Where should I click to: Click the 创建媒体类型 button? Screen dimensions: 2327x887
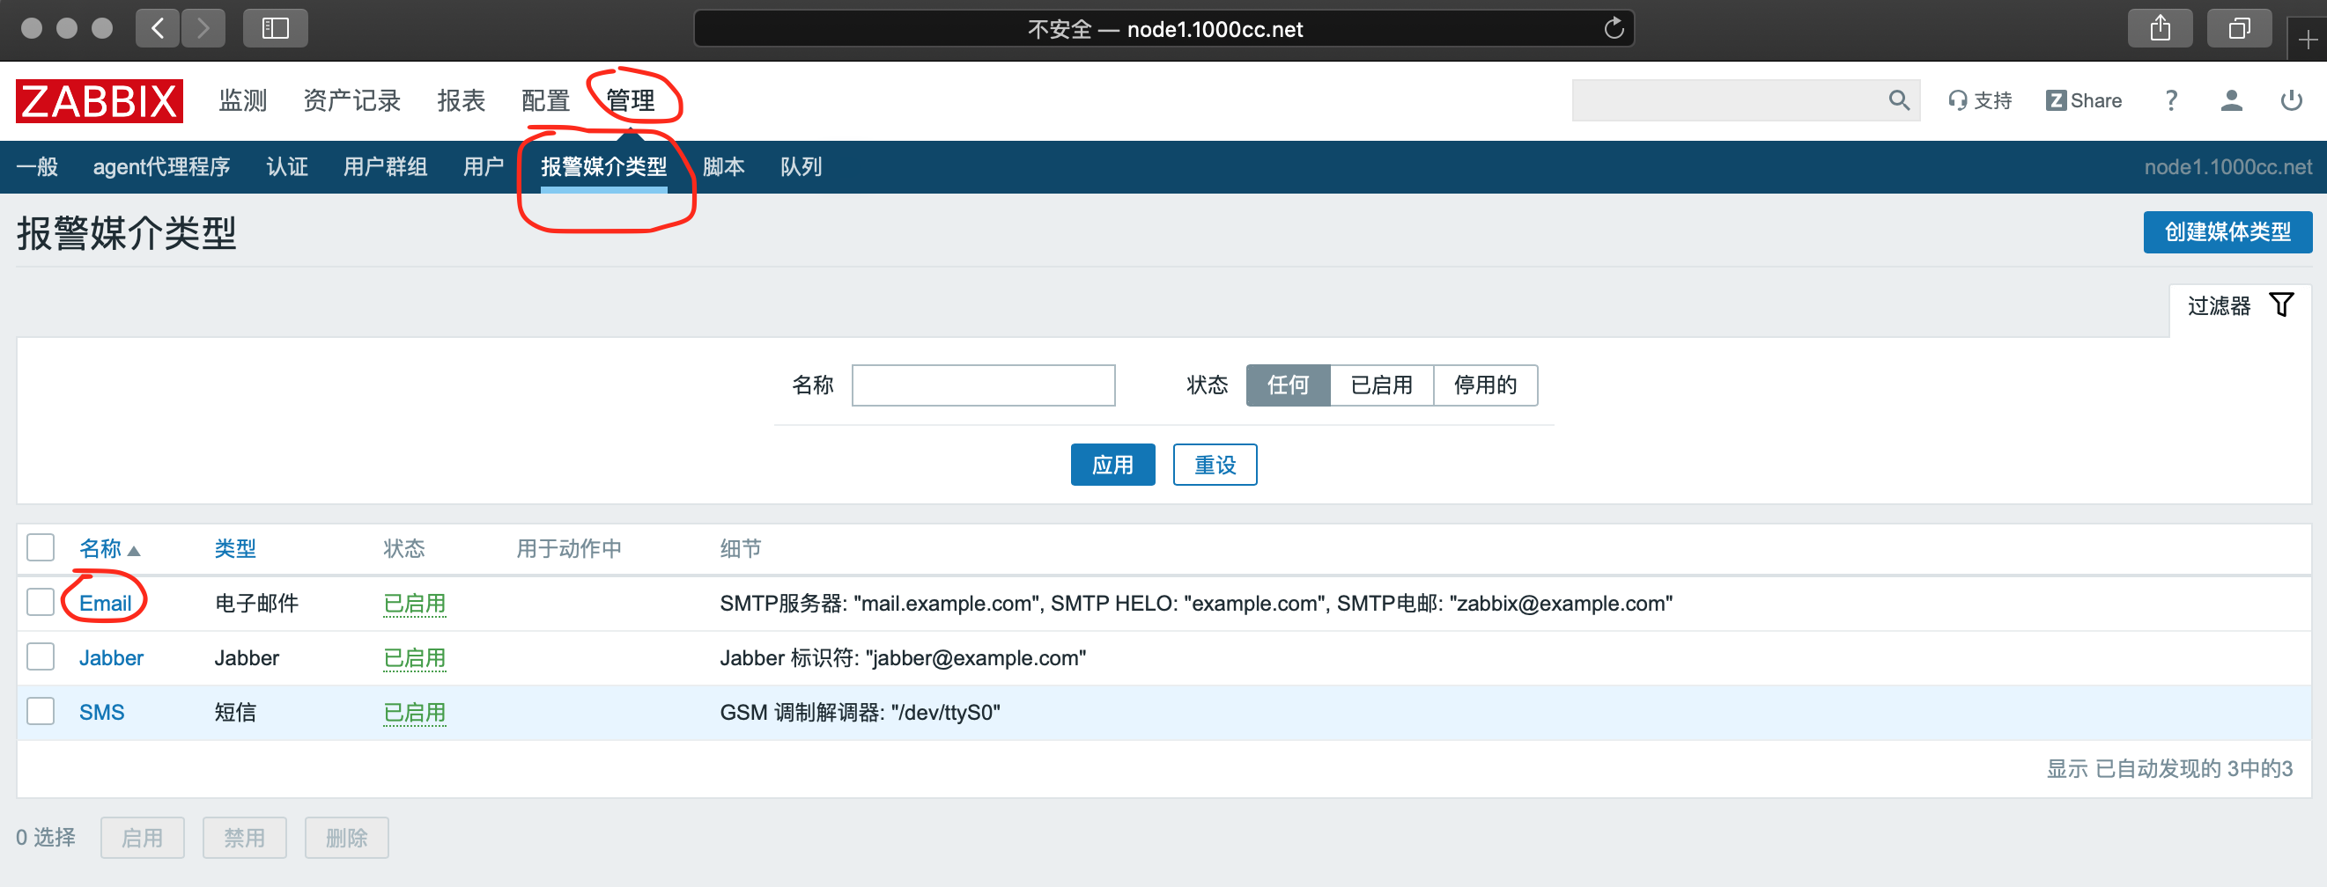click(x=2227, y=232)
